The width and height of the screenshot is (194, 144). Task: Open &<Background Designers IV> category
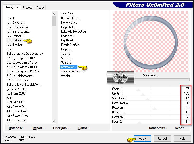(25, 54)
